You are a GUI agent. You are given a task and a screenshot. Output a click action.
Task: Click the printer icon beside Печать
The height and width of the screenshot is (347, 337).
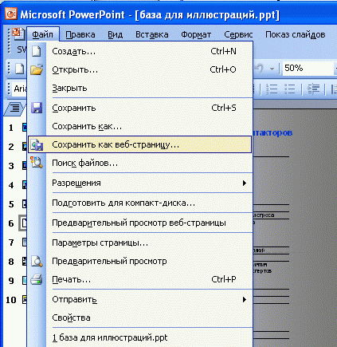[x=37, y=279]
